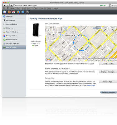The width and height of the screenshot is (117, 125).
Task: Open Personal Domain sidebar item
Action: 14,40
